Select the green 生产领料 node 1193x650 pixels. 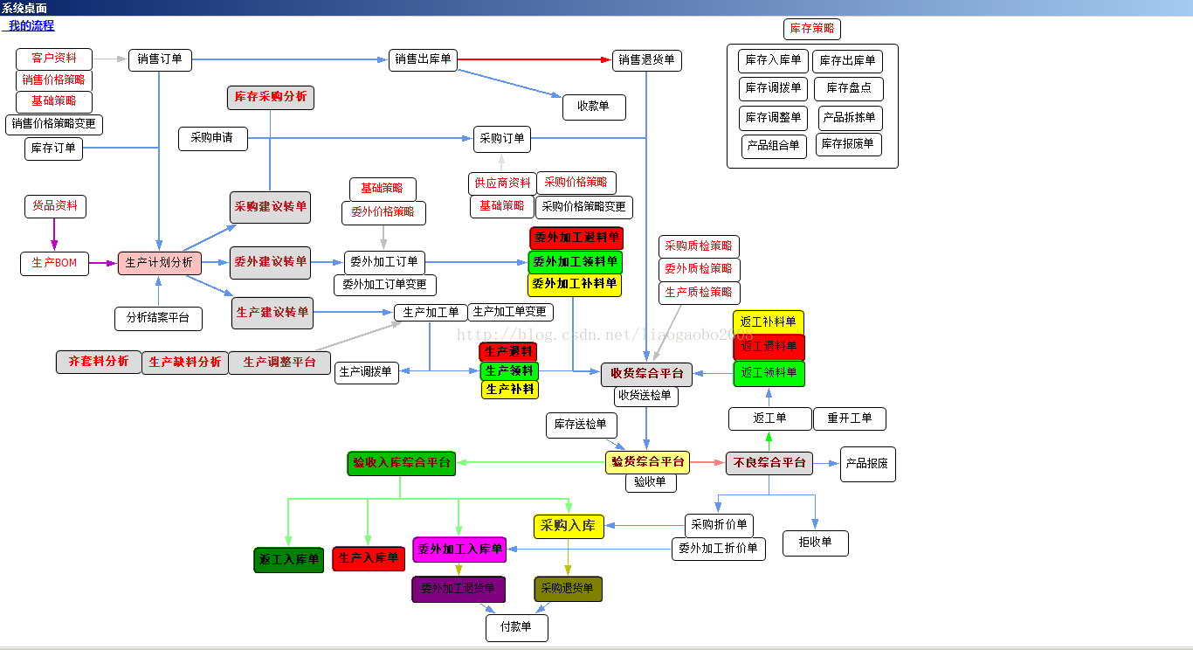click(x=509, y=371)
